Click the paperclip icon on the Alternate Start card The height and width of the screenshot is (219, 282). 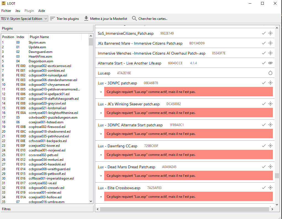click(270, 63)
